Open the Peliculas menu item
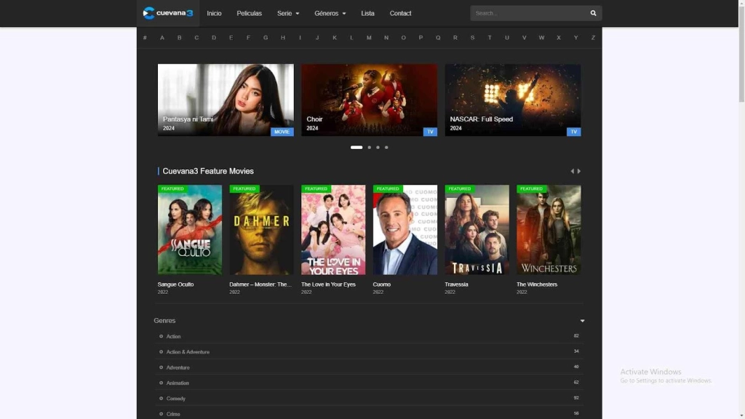 [249, 13]
